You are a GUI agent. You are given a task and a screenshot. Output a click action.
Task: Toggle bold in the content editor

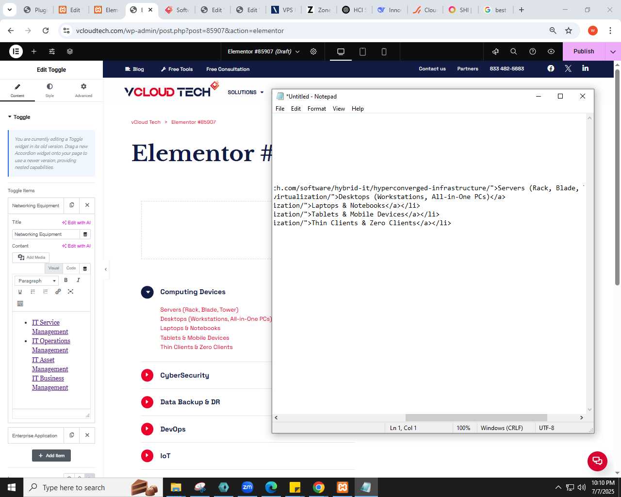[x=66, y=280]
